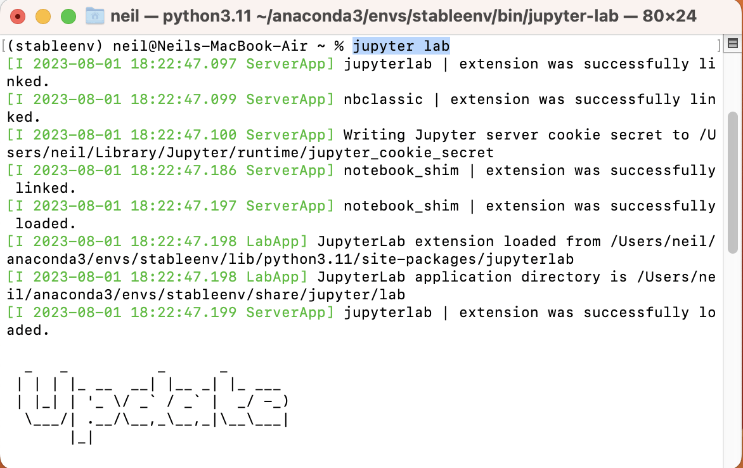Close the Terminal window with red button
Screen dimensions: 743x468
(x=18, y=16)
